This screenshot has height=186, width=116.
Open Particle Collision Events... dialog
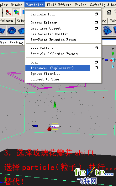[56, 54]
